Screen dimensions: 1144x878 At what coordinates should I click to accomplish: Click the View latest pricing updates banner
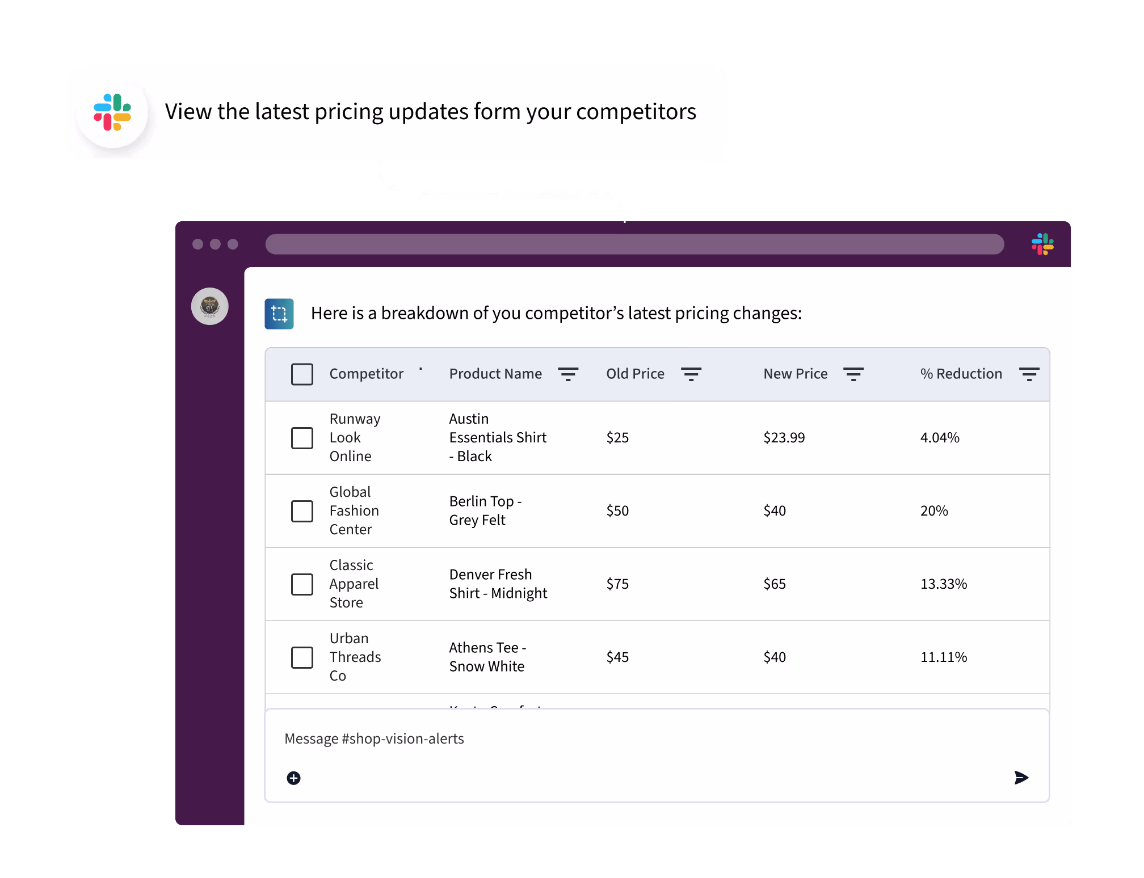pos(430,112)
